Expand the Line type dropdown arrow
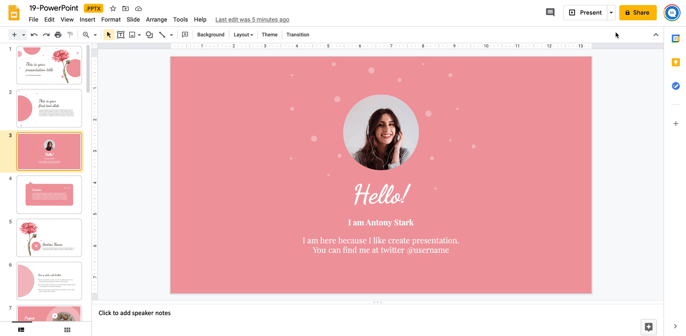 (171, 35)
